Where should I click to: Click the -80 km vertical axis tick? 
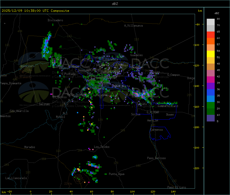click(198, 24)
